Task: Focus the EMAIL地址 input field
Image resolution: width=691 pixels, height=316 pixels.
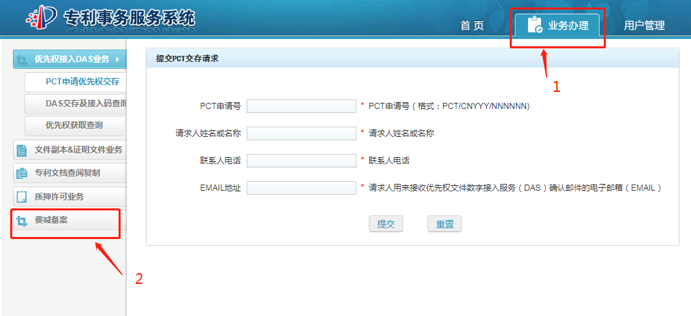Action: pyautogui.click(x=301, y=188)
